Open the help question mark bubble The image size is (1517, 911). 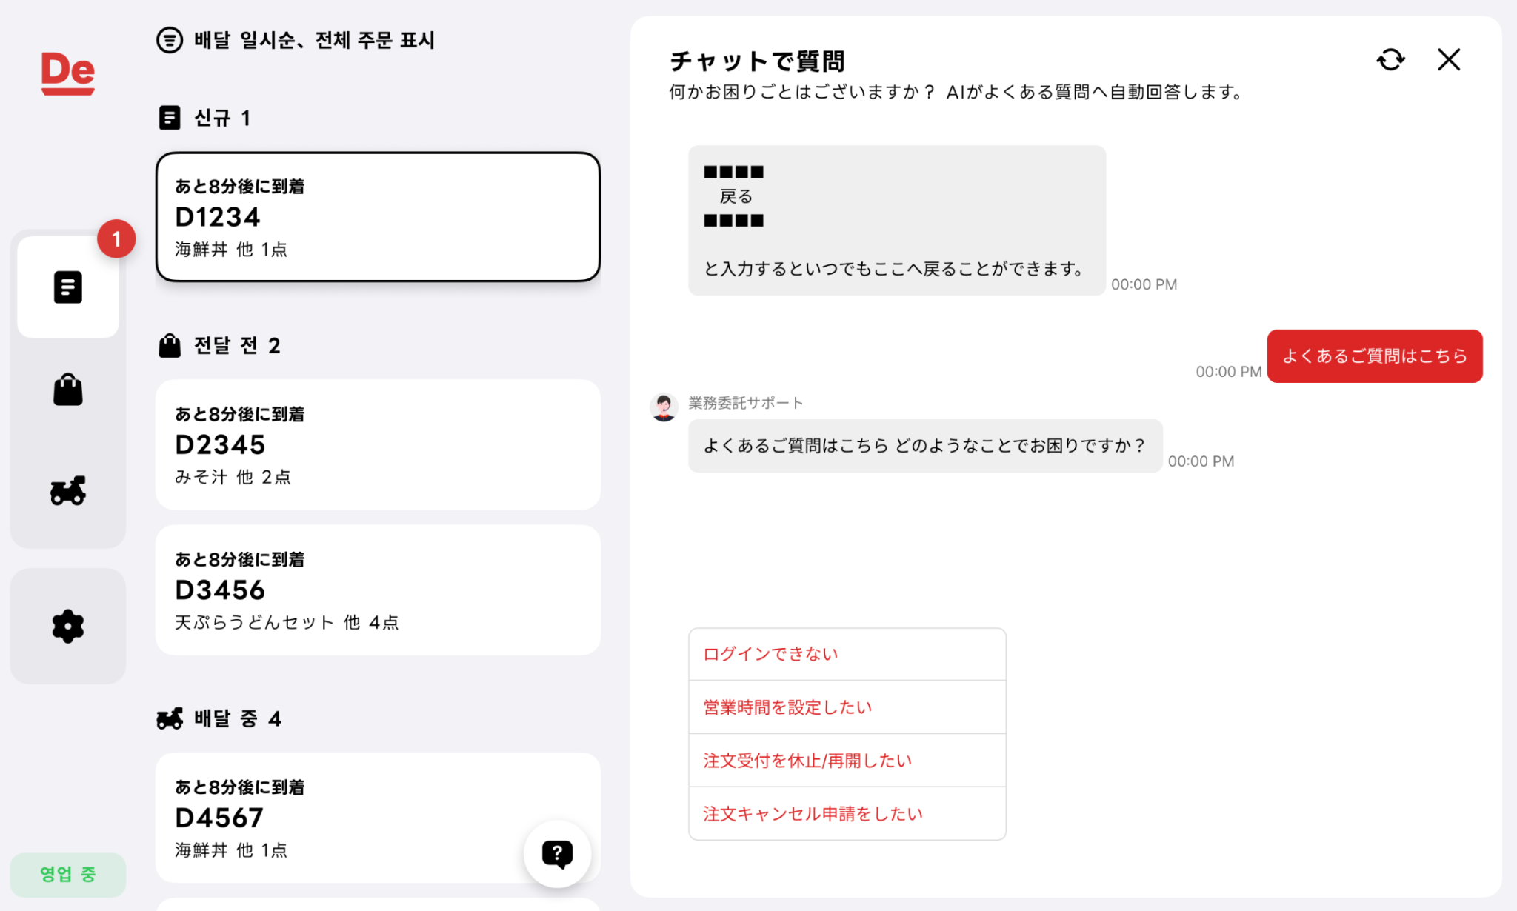point(556,854)
